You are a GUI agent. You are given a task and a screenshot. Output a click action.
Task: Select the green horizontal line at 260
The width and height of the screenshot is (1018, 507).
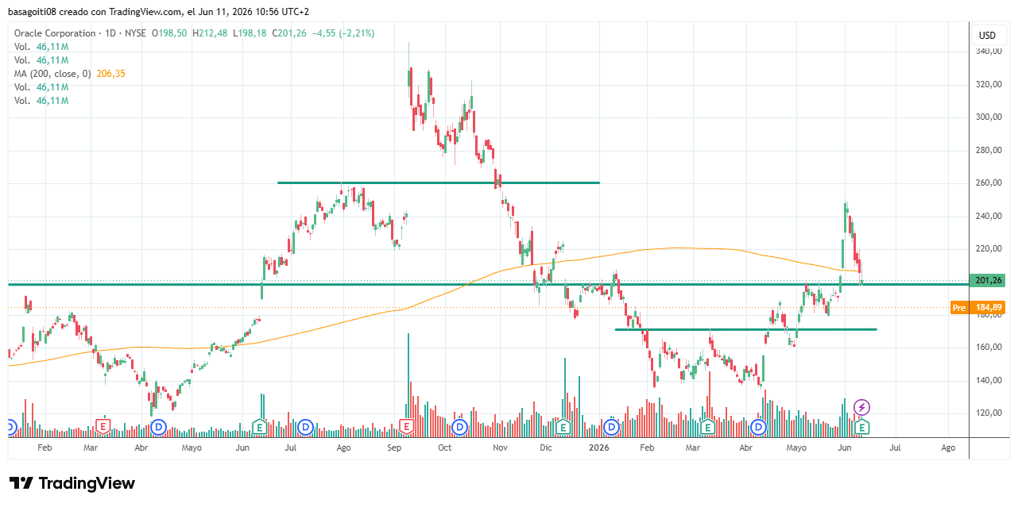click(438, 182)
